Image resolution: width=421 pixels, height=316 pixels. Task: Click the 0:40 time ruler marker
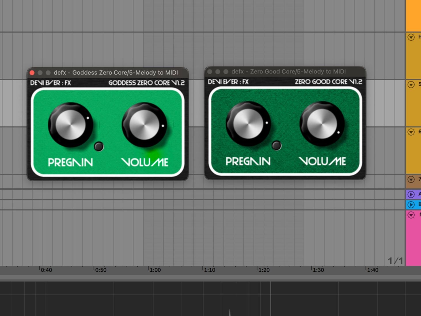pyautogui.click(x=46, y=270)
